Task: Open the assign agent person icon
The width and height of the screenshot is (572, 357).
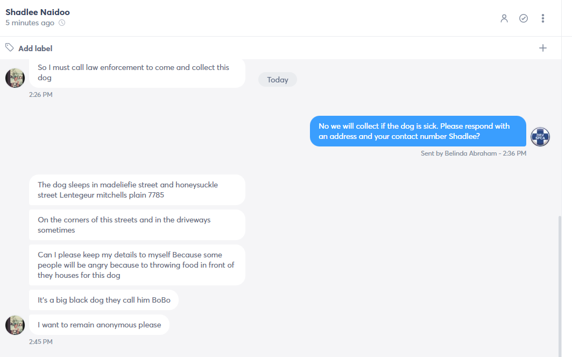Action: (x=504, y=18)
